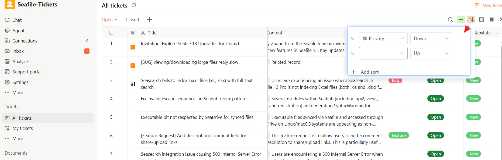Image resolution: width=502 pixels, height=160 pixels.
Task: Tick the select-all tickets checkbox
Action: [x=111, y=33]
